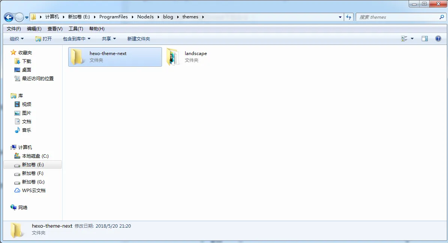This screenshot has height=243, width=448.
Task: Jump to NodeJs in the address path
Action: click(x=145, y=17)
